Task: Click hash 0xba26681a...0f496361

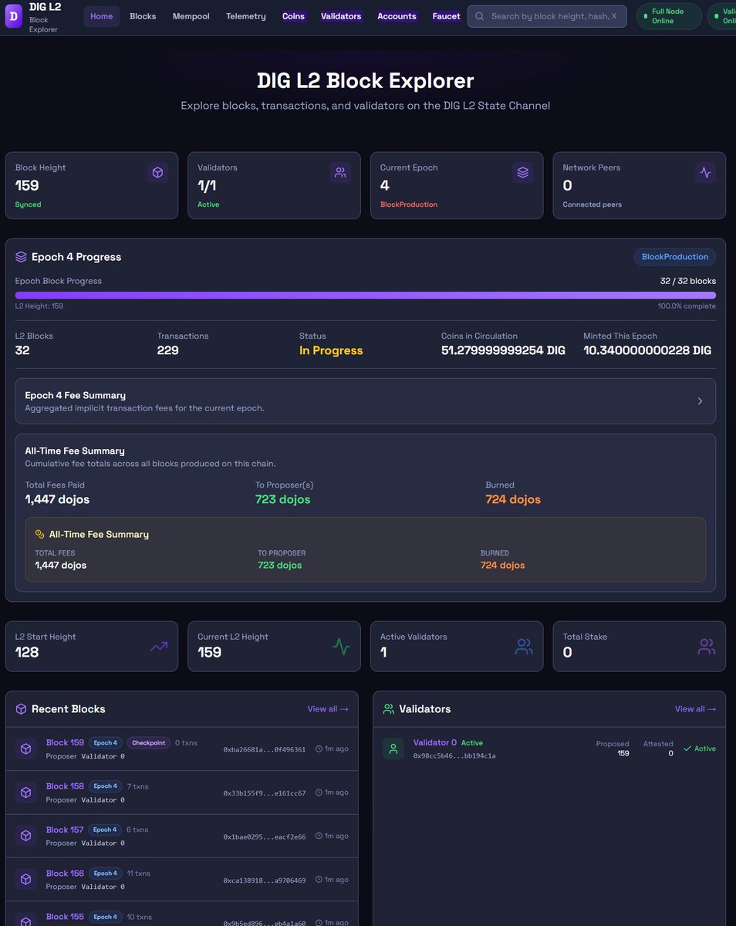Action: [265, 749]
